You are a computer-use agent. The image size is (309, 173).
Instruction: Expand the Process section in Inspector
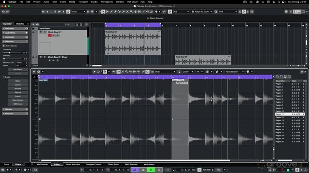[x=15, y=114]
